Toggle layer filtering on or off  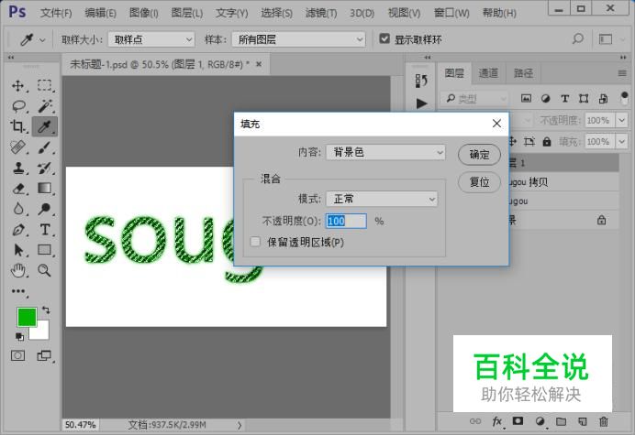click(x=625, y=98)
